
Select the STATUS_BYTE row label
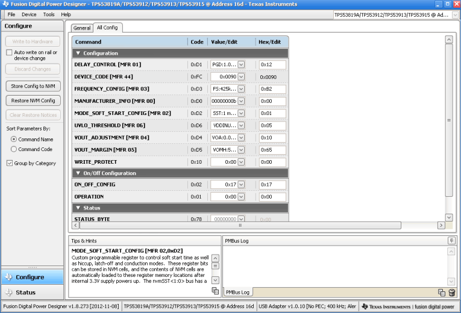(92, 219)
